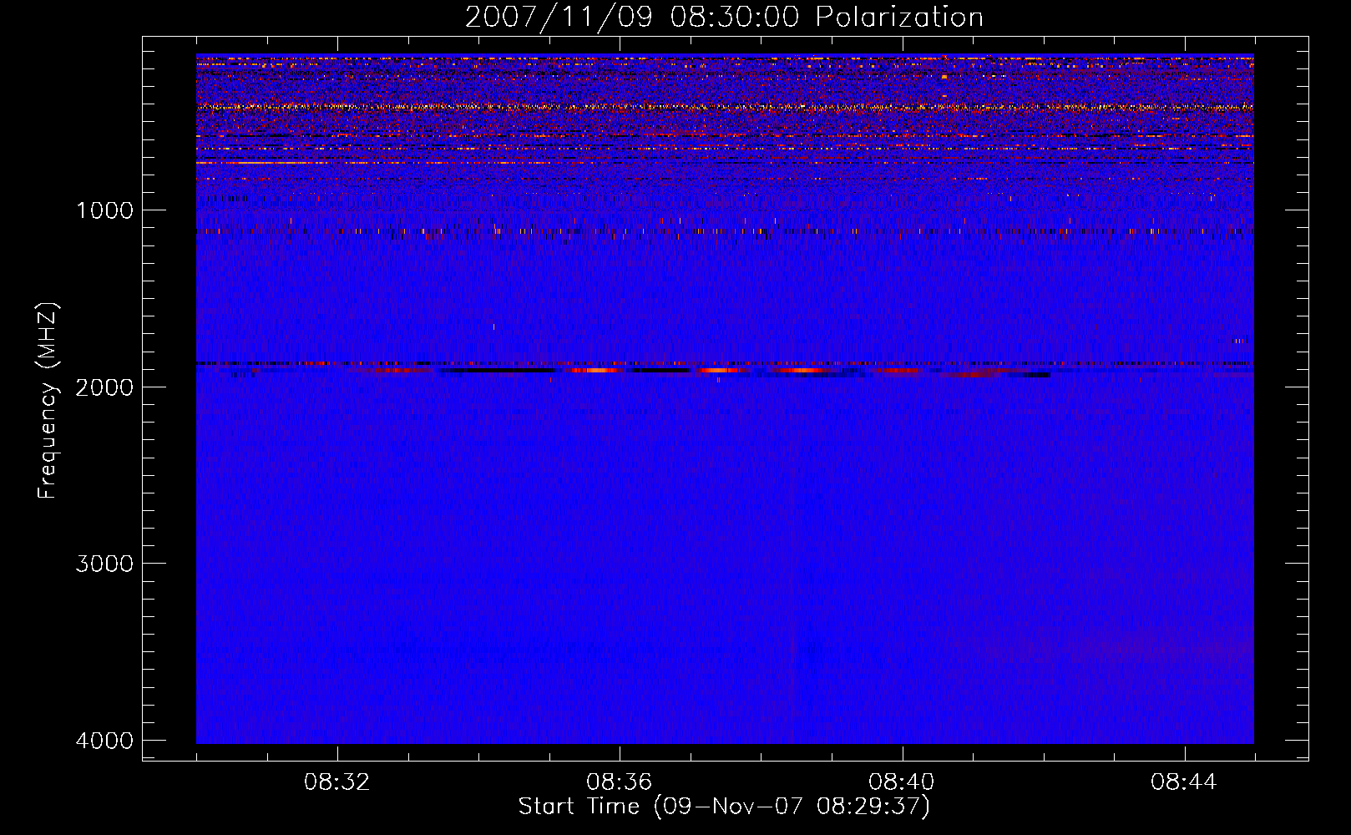Click the bright red burst near 2000 MHz
The height and width of the screenshot is (835, 1351).
point(719,369)
